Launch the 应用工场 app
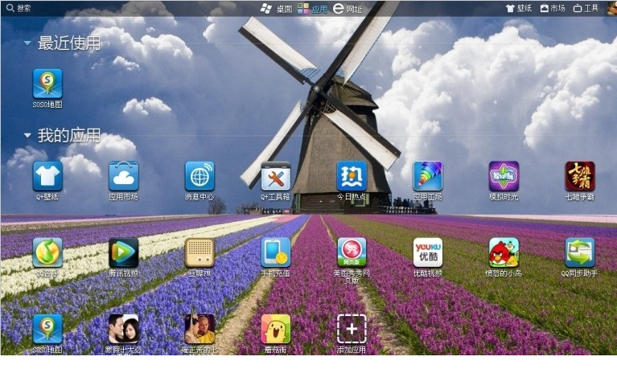The width and height of the screenshot is (617, 369). coord(428,176)
